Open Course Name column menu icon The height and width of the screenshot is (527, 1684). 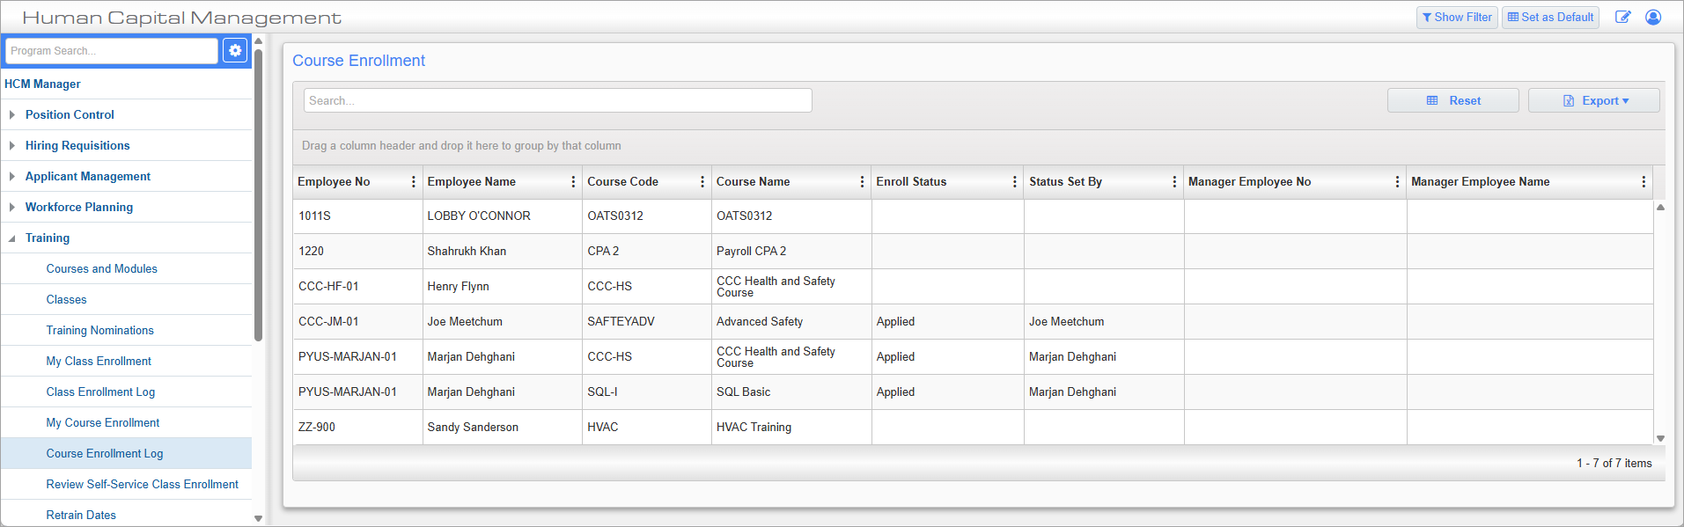click(x=862, y=181)
